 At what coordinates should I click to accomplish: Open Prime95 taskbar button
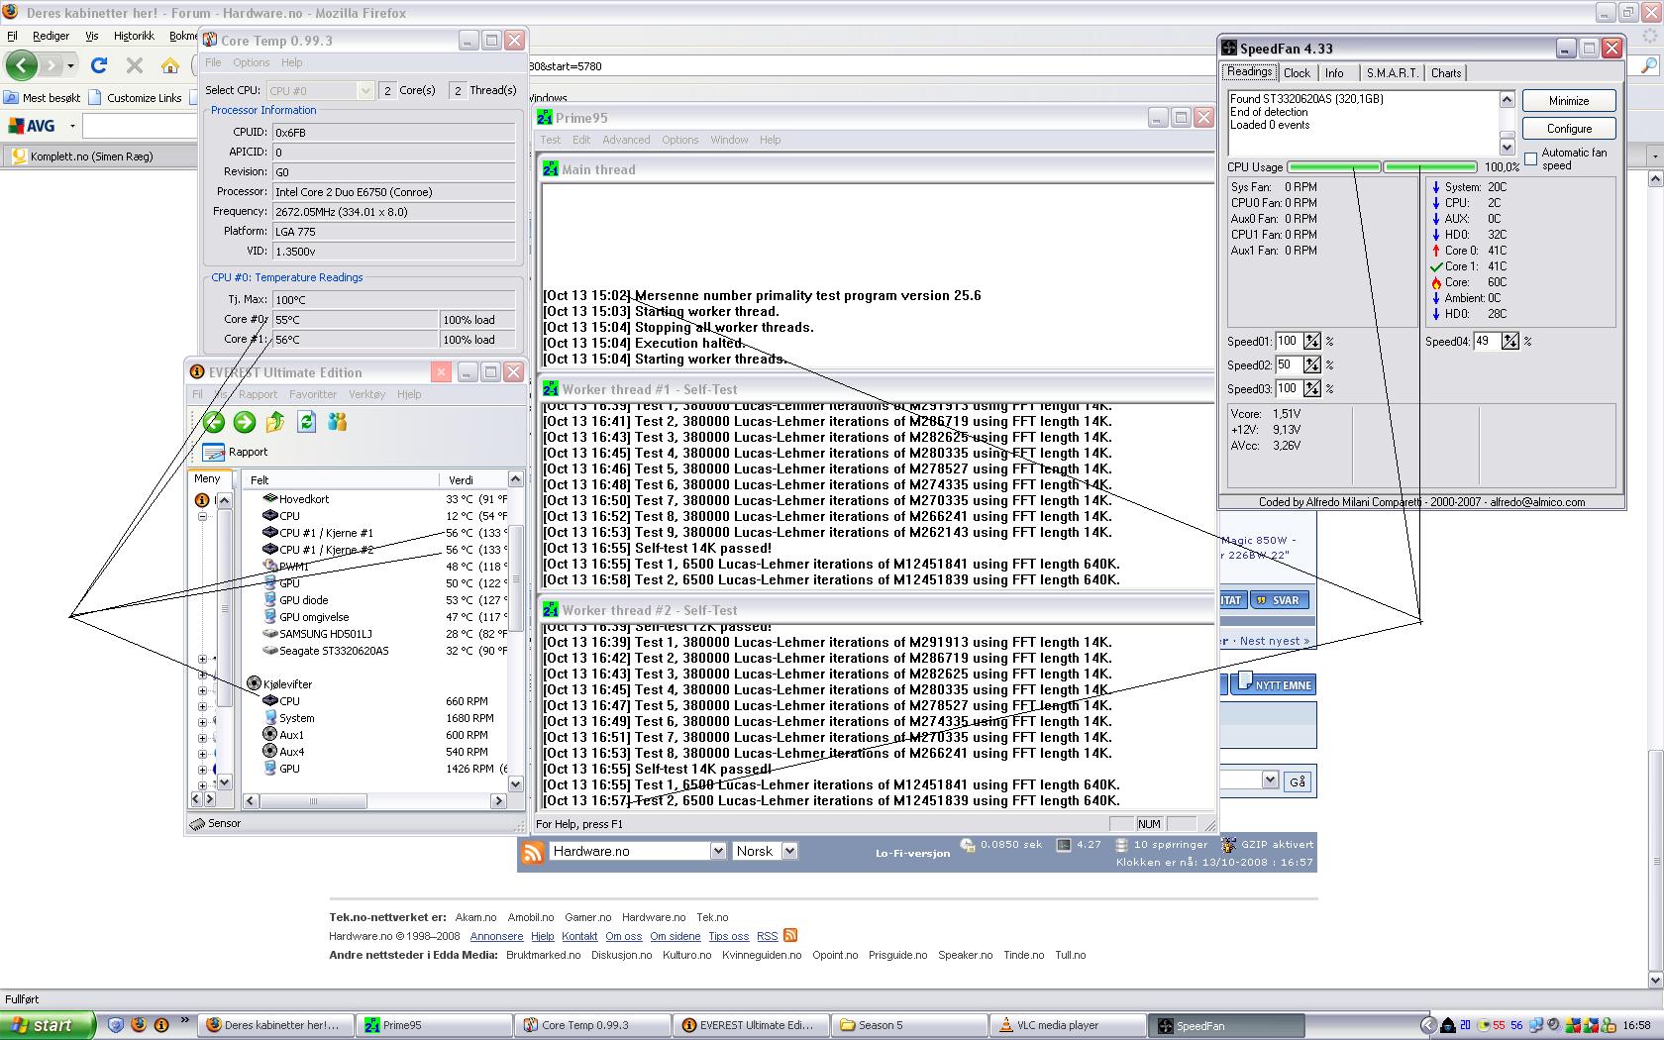[434, 1025]
